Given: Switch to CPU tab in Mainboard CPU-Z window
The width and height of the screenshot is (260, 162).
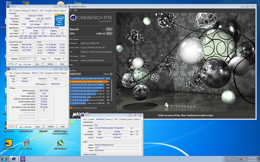Looking at the screenshot, I should 85,119.
